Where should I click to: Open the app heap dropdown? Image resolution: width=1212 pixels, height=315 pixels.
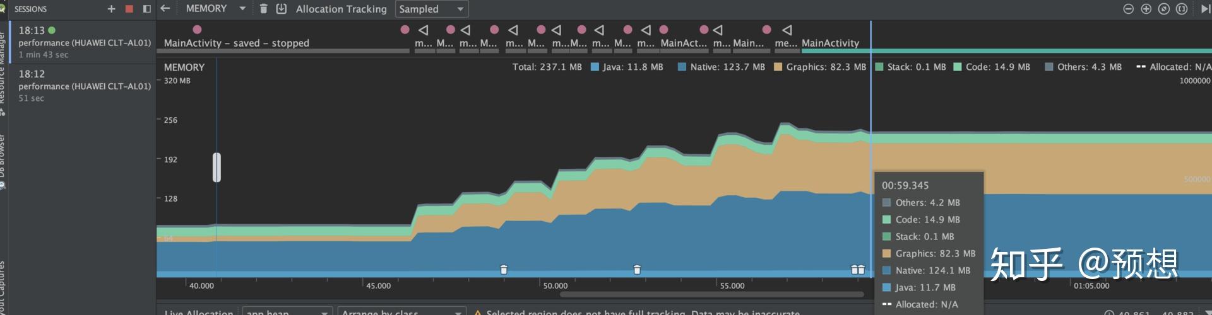pyautogui.click(x=287, y=311)
